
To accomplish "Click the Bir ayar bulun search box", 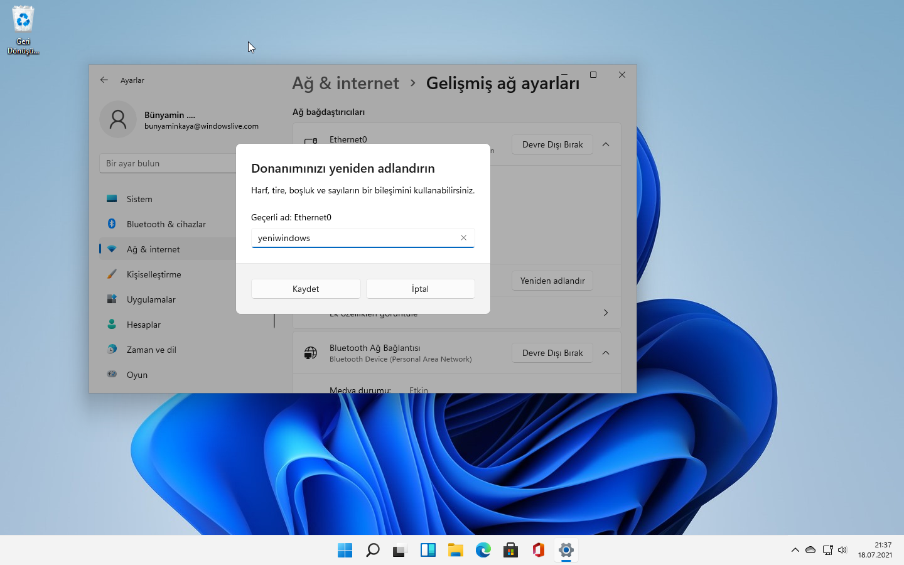I will [168, 163].
